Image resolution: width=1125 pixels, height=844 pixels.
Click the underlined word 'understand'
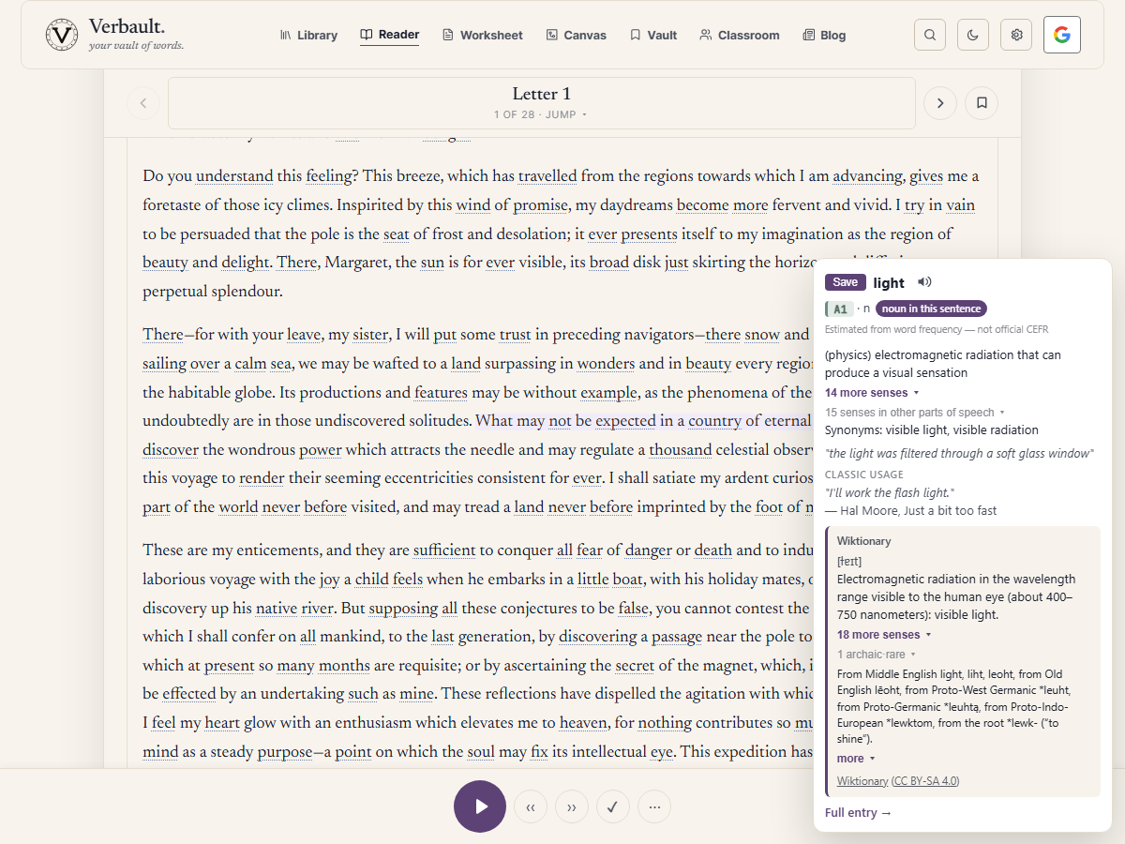pyautogui.click(x=234, y=176)
